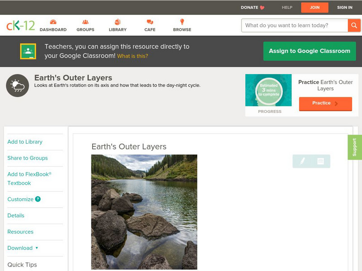Click the 'Quick Tips' sidebar heading
This screenshot has width=362, height=271.
[x=22, y=265]
